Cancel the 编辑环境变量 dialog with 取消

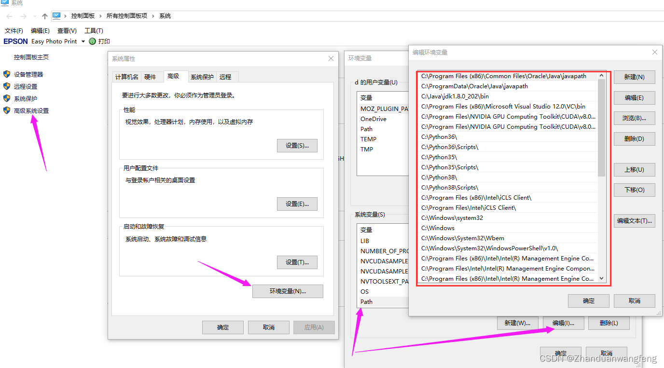pos(634,301)
